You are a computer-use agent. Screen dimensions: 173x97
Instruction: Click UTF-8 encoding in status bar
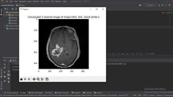pos(145,95)
